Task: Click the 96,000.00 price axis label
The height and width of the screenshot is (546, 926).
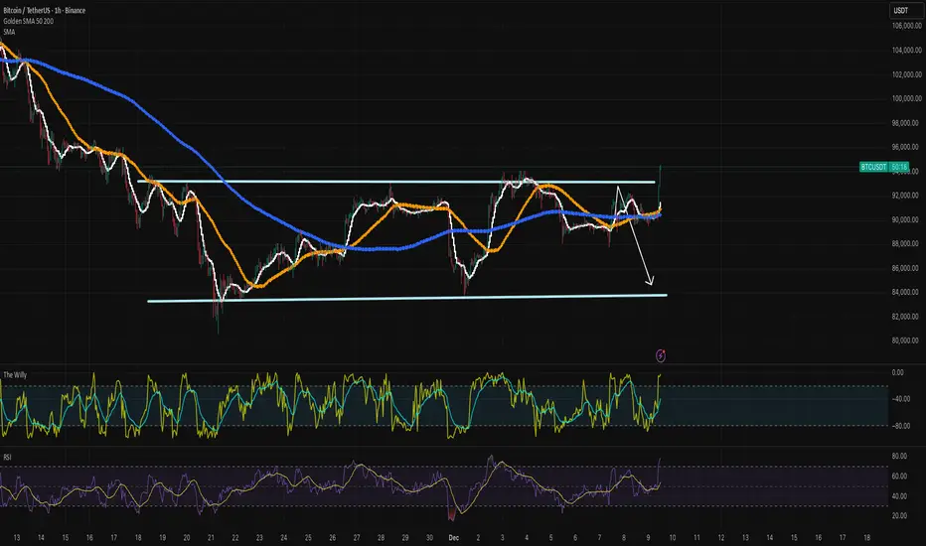Action: pyautogui.click(x=905, y=147)
